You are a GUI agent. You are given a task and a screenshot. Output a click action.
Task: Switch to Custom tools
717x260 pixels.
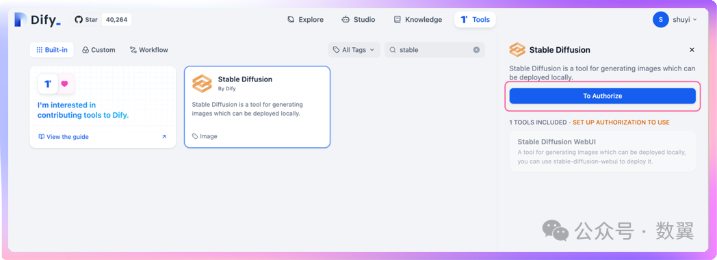[x=99, y=50]
